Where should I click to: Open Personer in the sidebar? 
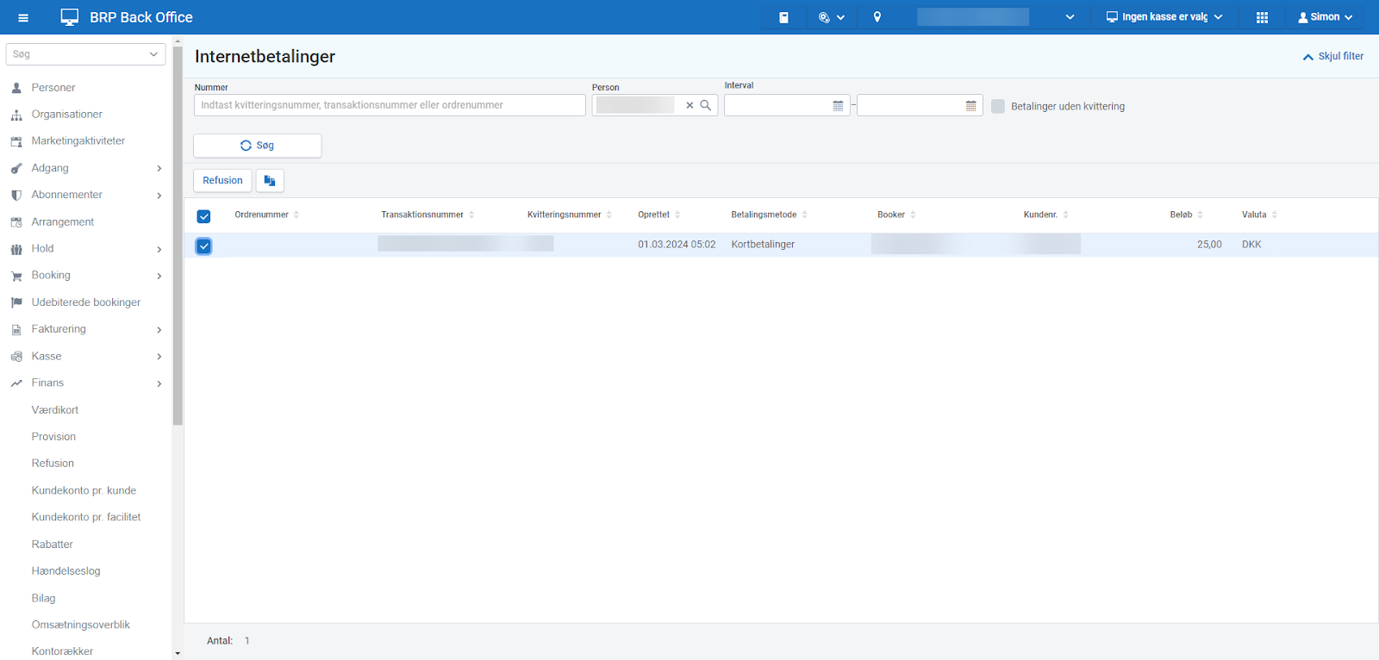[53, 88]
